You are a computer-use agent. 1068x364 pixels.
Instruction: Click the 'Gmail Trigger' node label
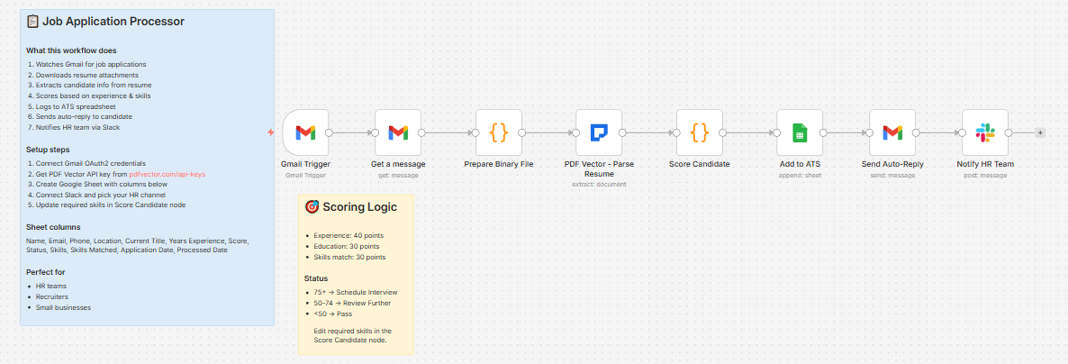pos(305,164)
